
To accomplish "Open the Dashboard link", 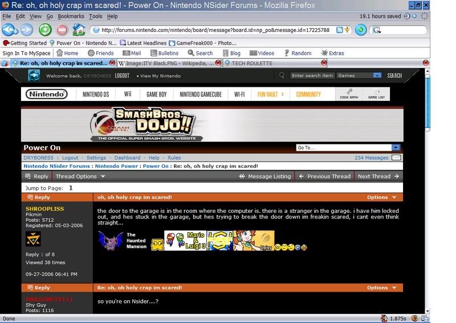I will tap(127, 158).
